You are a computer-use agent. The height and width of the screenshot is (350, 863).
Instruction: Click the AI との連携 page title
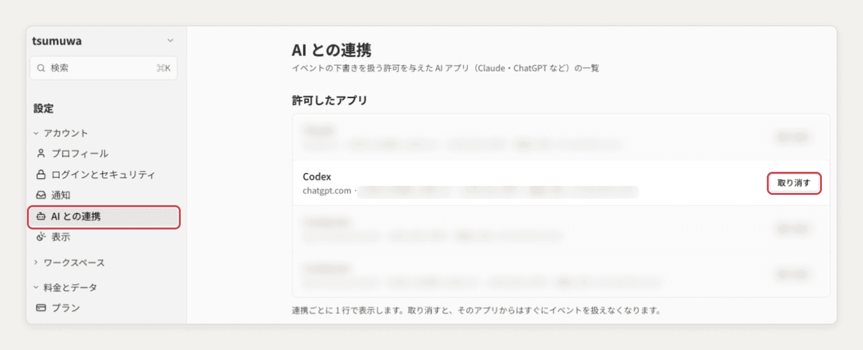(331, 50)
